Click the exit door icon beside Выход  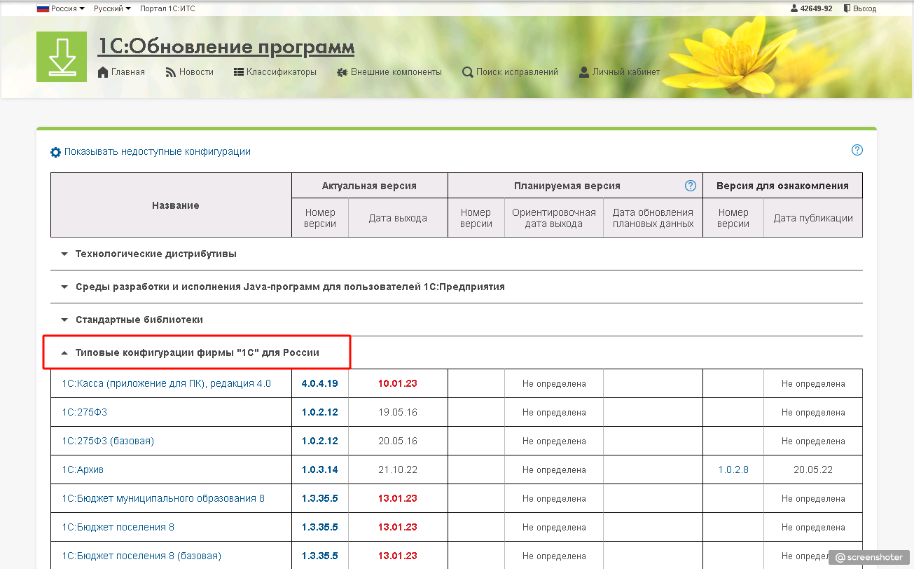click(x=847, y=8)
